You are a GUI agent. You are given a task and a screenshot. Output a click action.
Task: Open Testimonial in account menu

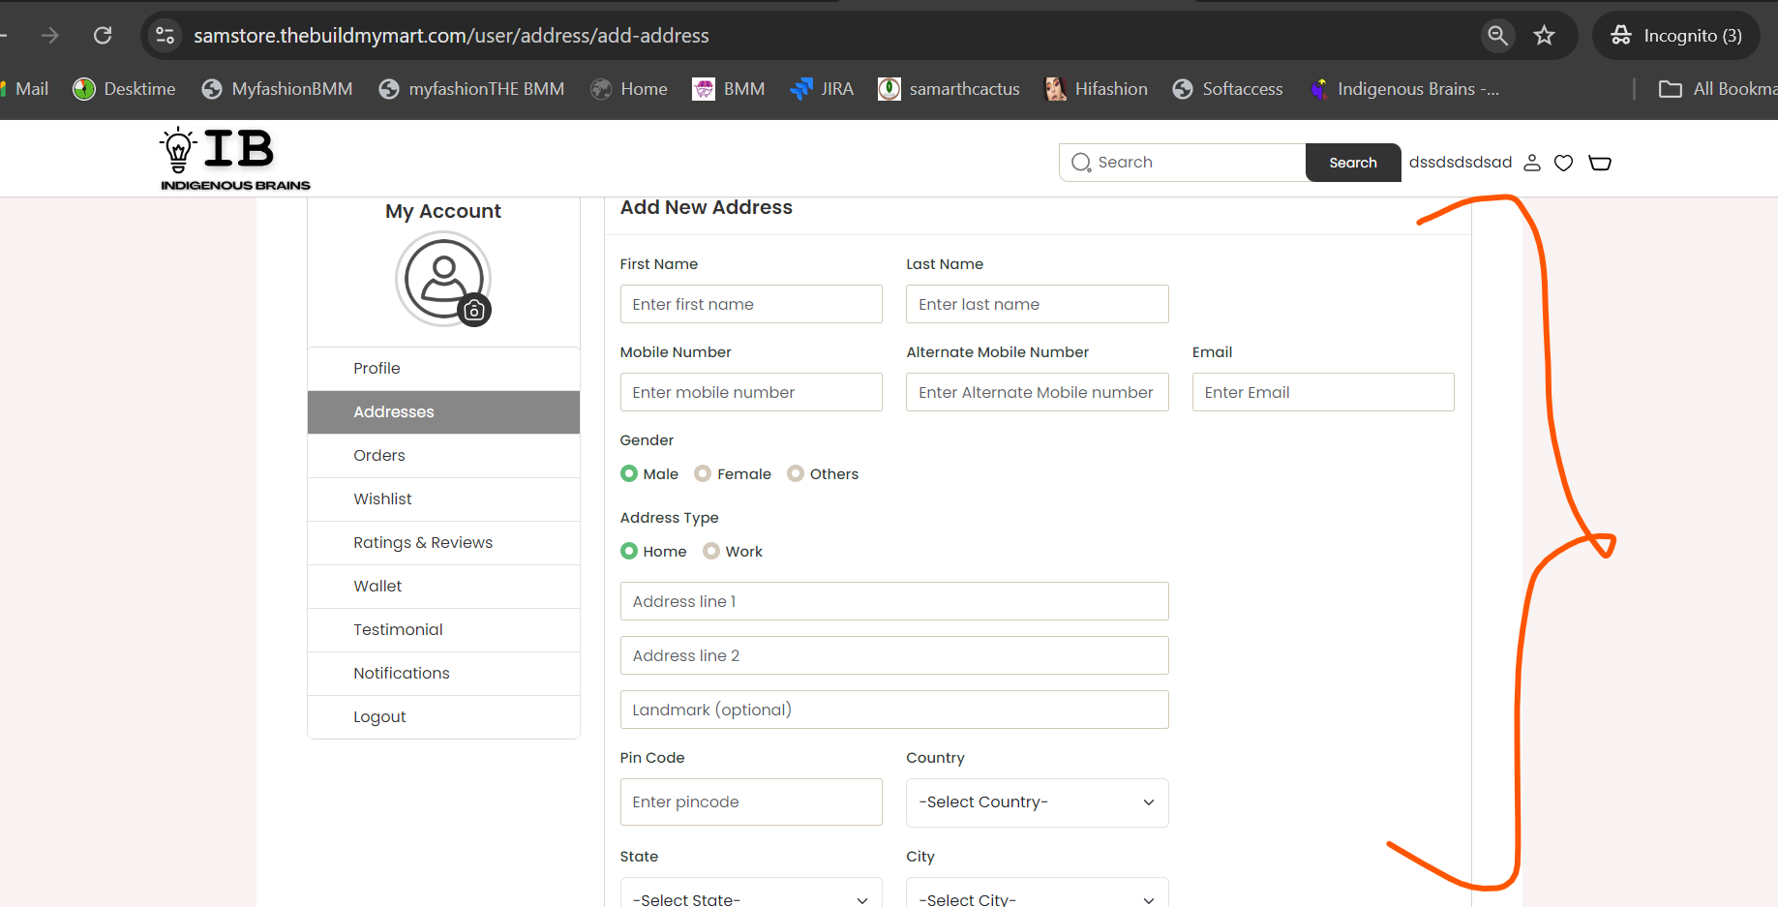tap(443, 630)
